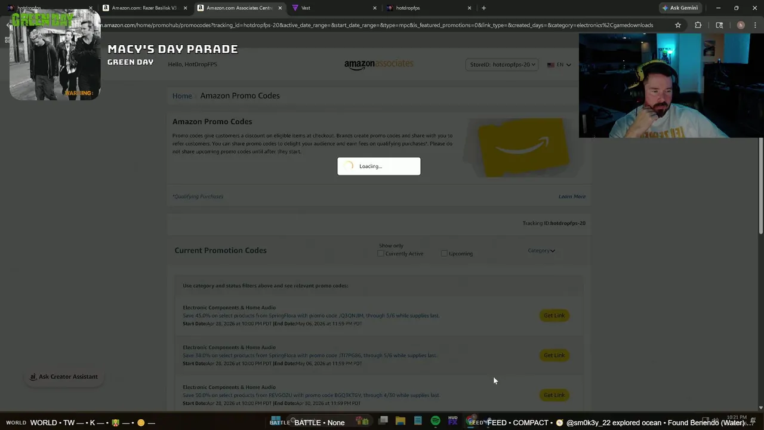
Task: Open the Task View icon in taskbar
Action: click(x=383, y=421)
